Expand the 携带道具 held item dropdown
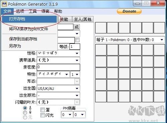167x123 pixels. pyautogui.click(x=77, y=60)
